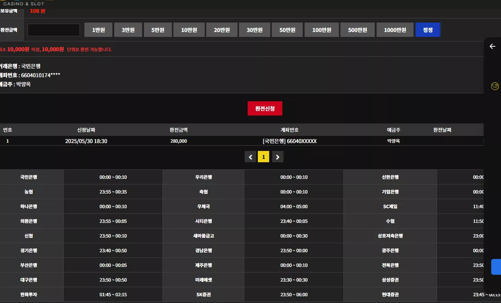
Task: Click the 경남은행 bank cell
Action: [204, 251]
